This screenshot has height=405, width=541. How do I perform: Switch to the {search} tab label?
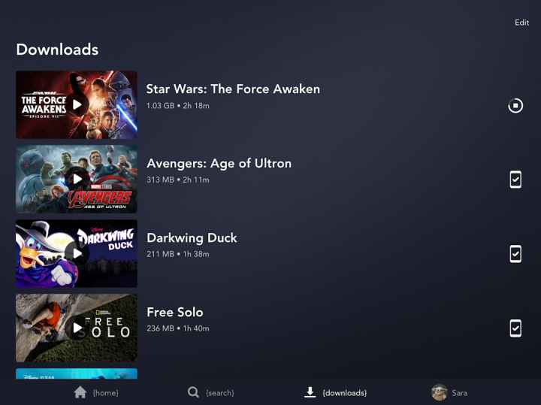(219, 392)
